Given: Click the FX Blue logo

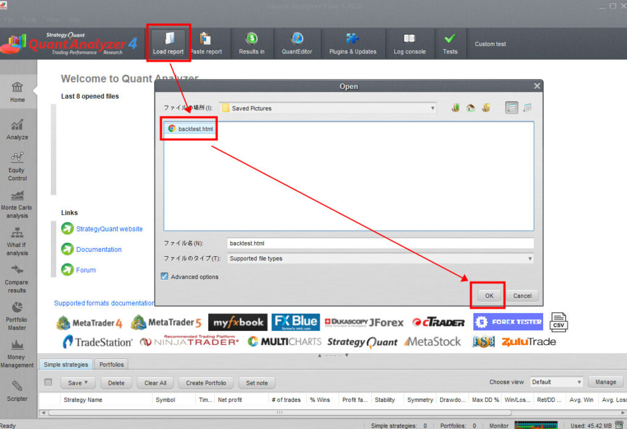Looking at the screenshot, I should [296, 322].
